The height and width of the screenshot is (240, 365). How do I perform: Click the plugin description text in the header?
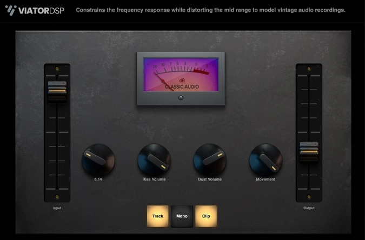tap(211, 10)
